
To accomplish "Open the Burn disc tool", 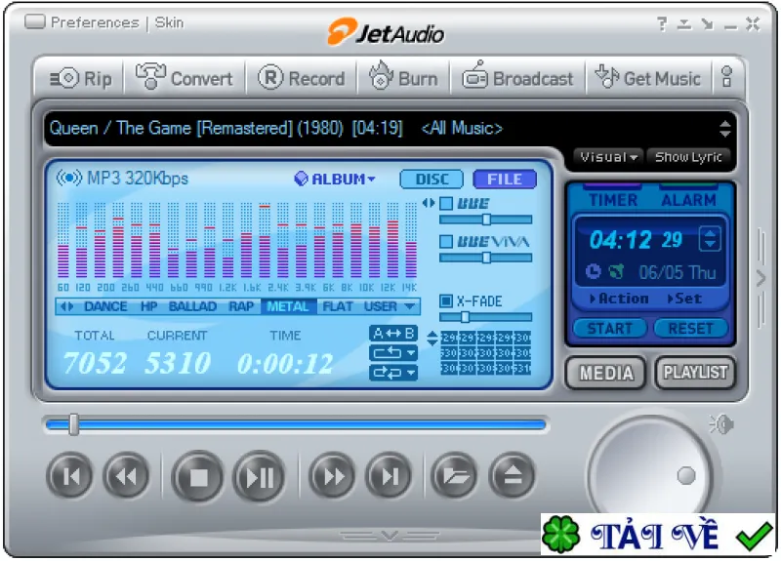I will tap(403, 77).
